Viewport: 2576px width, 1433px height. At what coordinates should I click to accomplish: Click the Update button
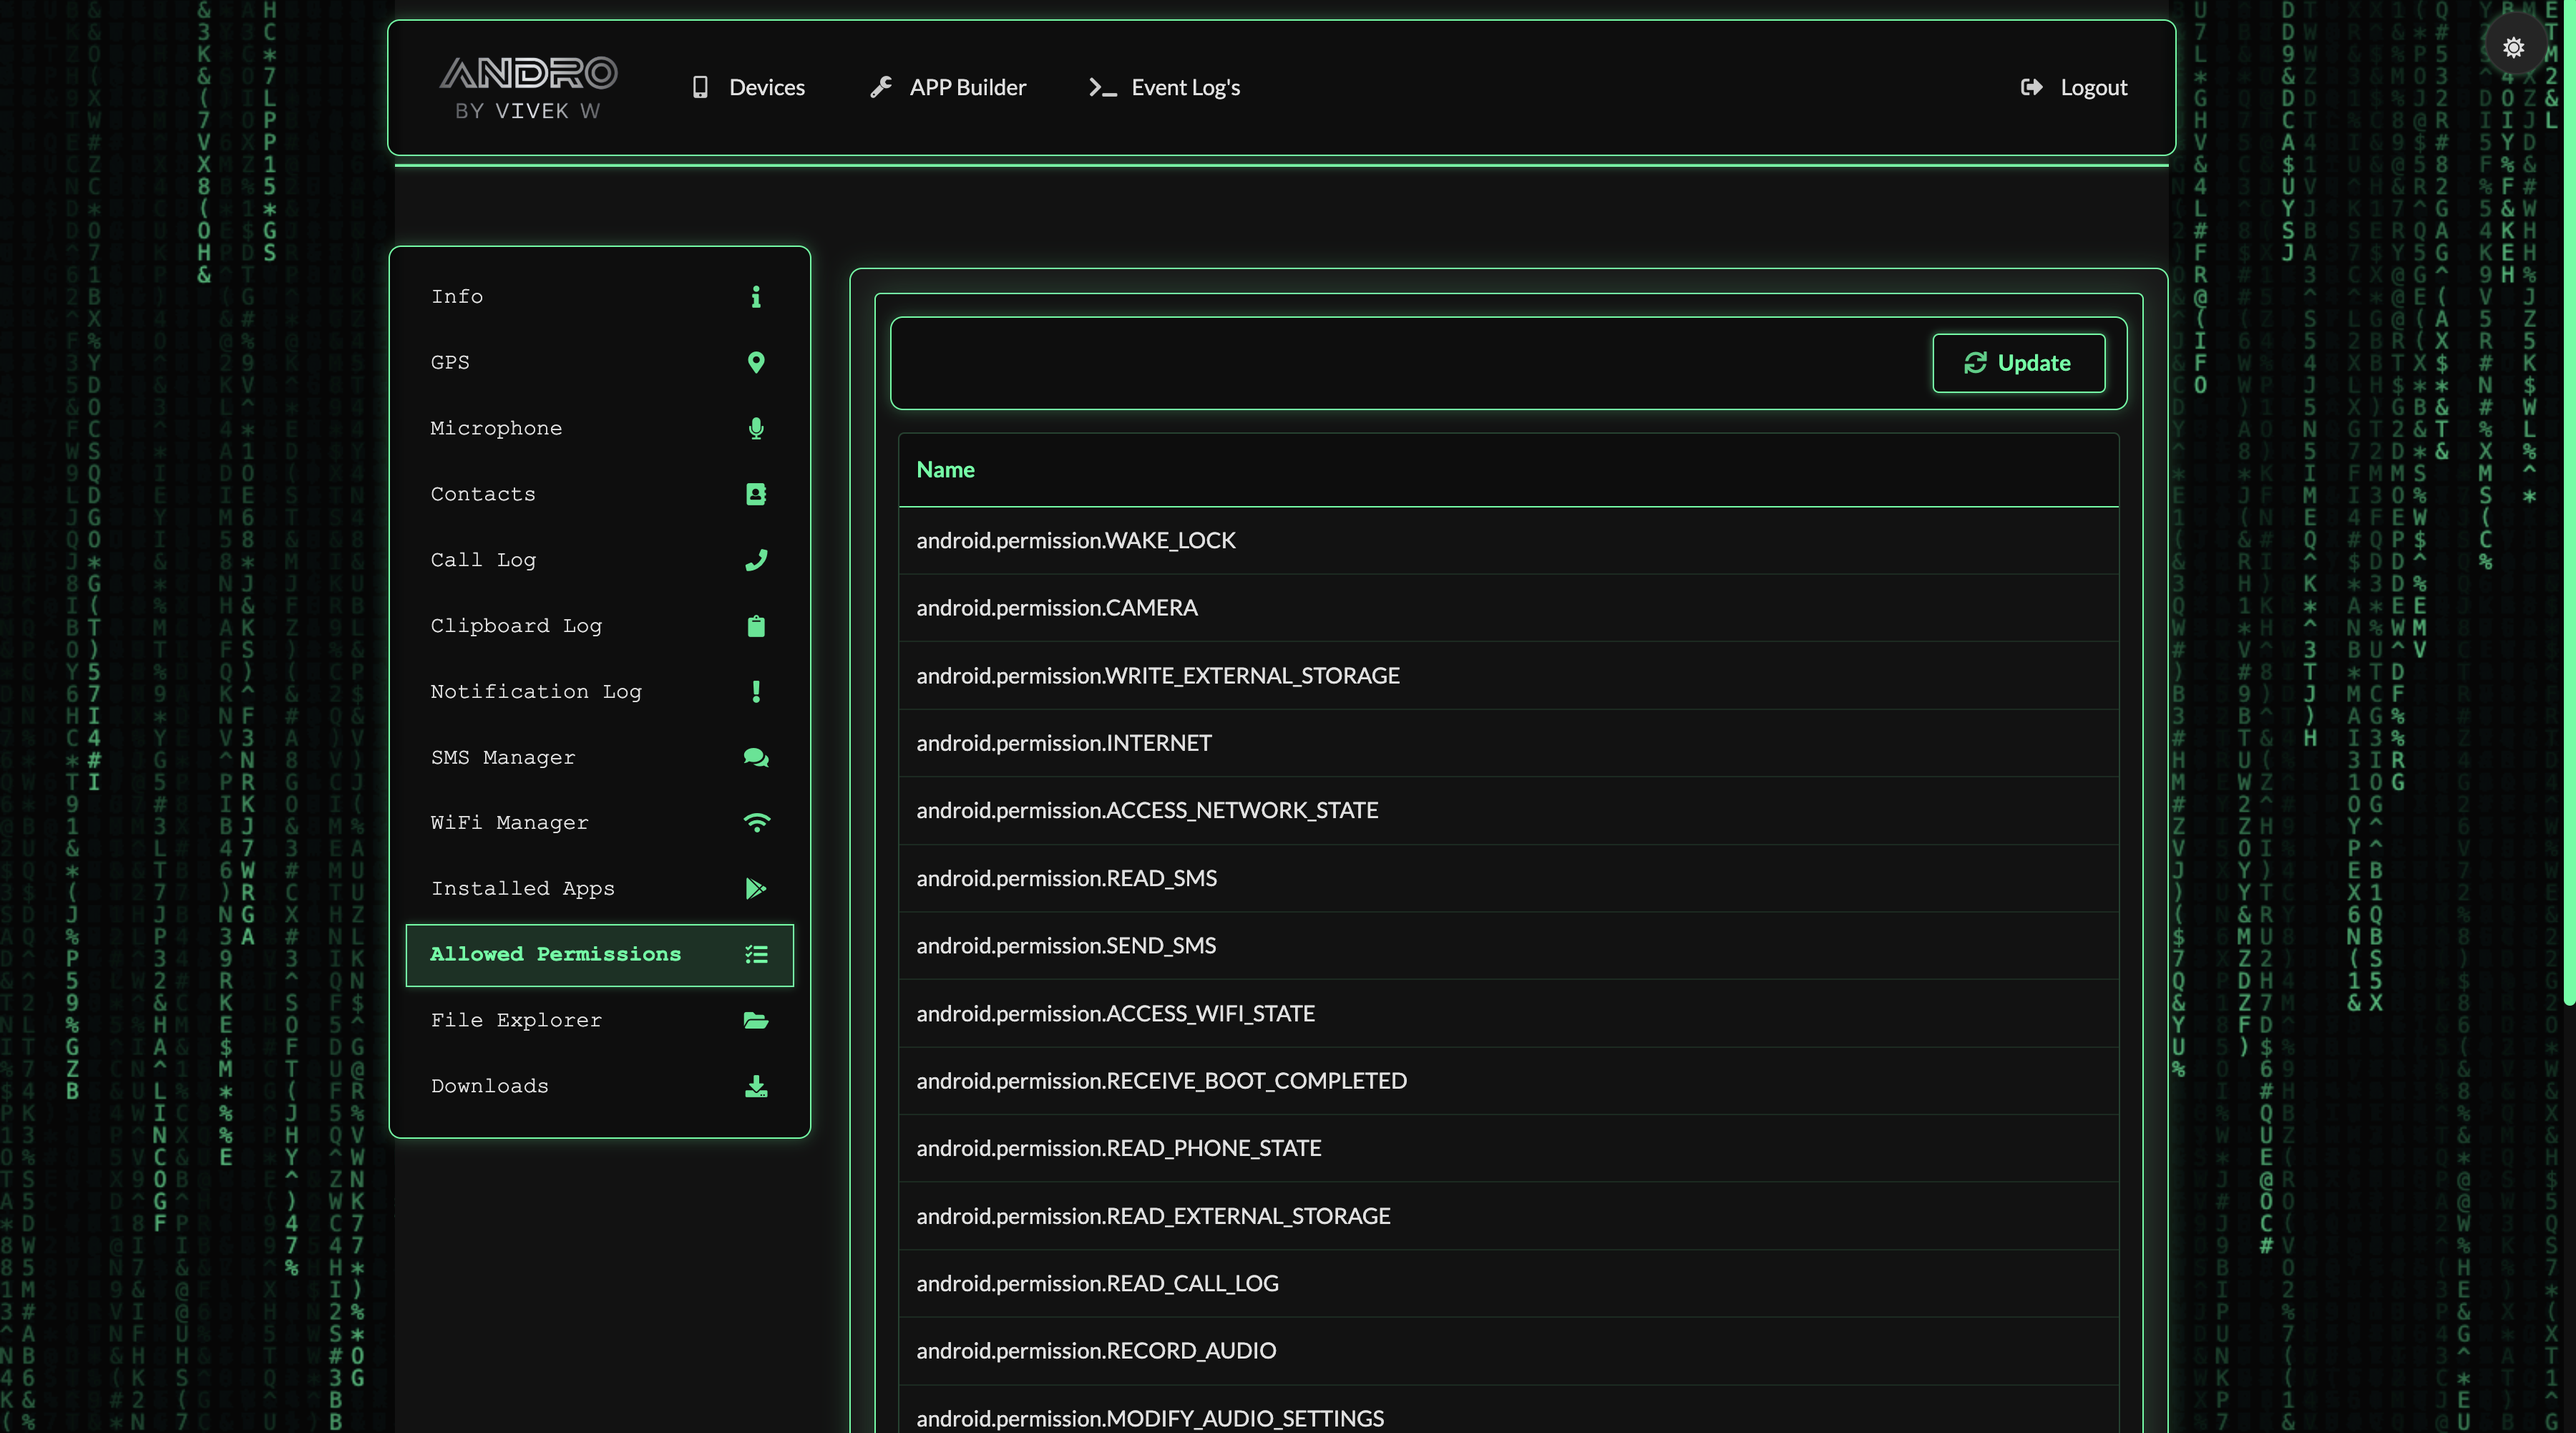click(x=2018, y=363)
